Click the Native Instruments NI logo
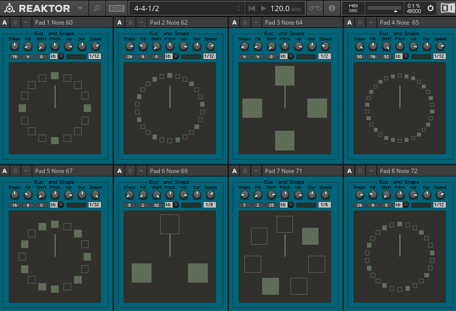 pyautogui.click(x=447, y=8)
